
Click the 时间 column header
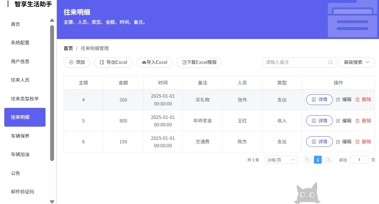pos(163,83)
